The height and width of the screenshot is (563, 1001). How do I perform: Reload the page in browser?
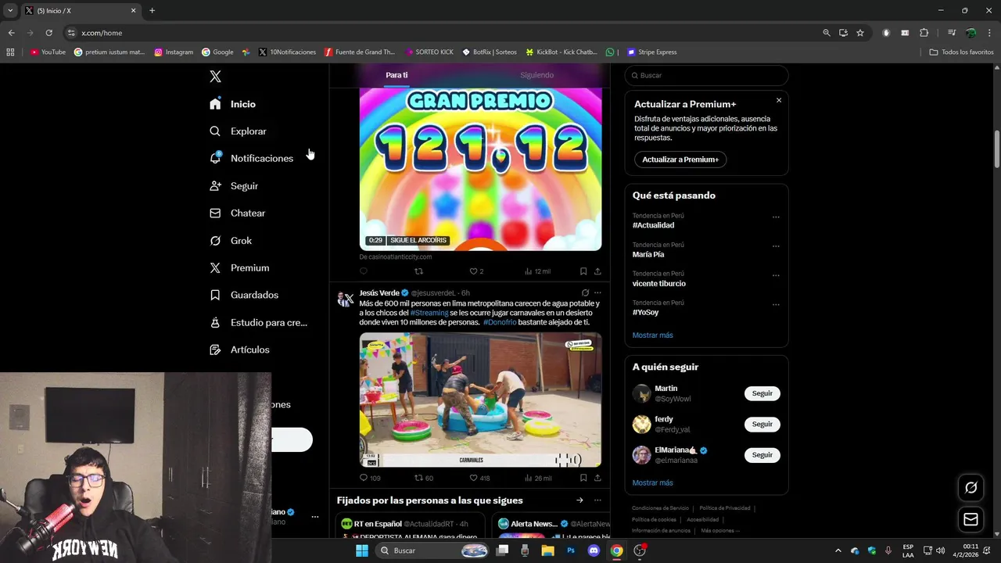48,33
